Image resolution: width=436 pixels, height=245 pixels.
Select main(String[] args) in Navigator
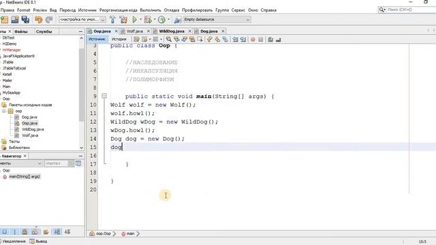click(25, 177)
